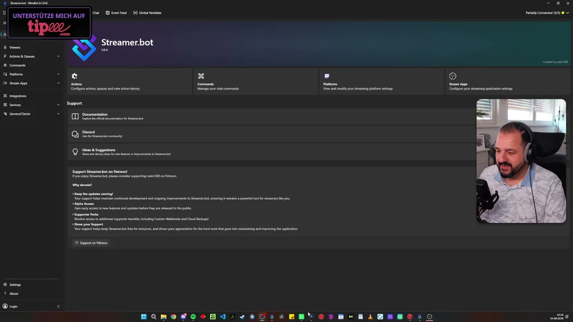The height and width of the screenshot is (322, 573).
Task: Expand the Stream Apps sidebar section
Action: 31,83
